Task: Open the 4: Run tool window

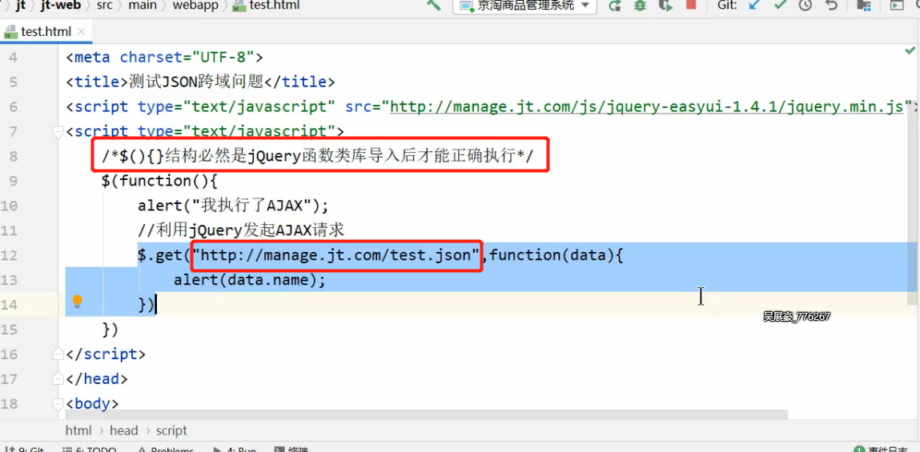Action: pyautogui.click(x=235, y=449)
